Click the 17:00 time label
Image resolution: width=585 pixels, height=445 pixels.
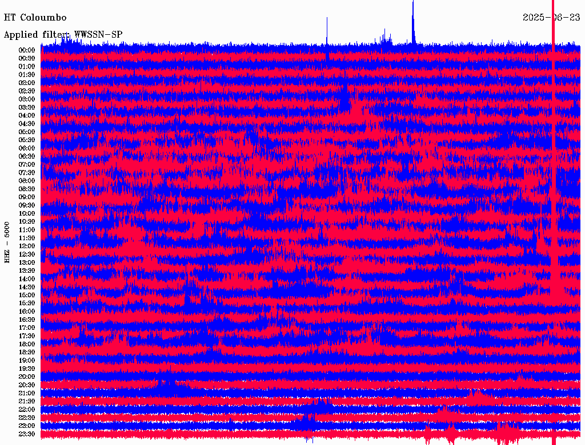[x=27, y=328]
